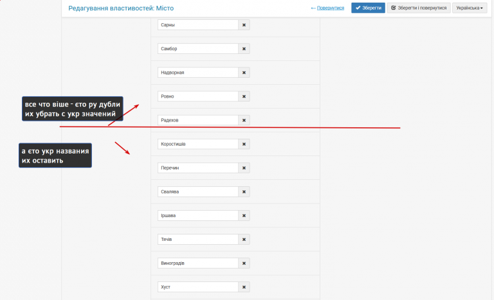Click the blue Зберегти button
This screenshot has width=494, height=300.
click(x=368, y=8)
